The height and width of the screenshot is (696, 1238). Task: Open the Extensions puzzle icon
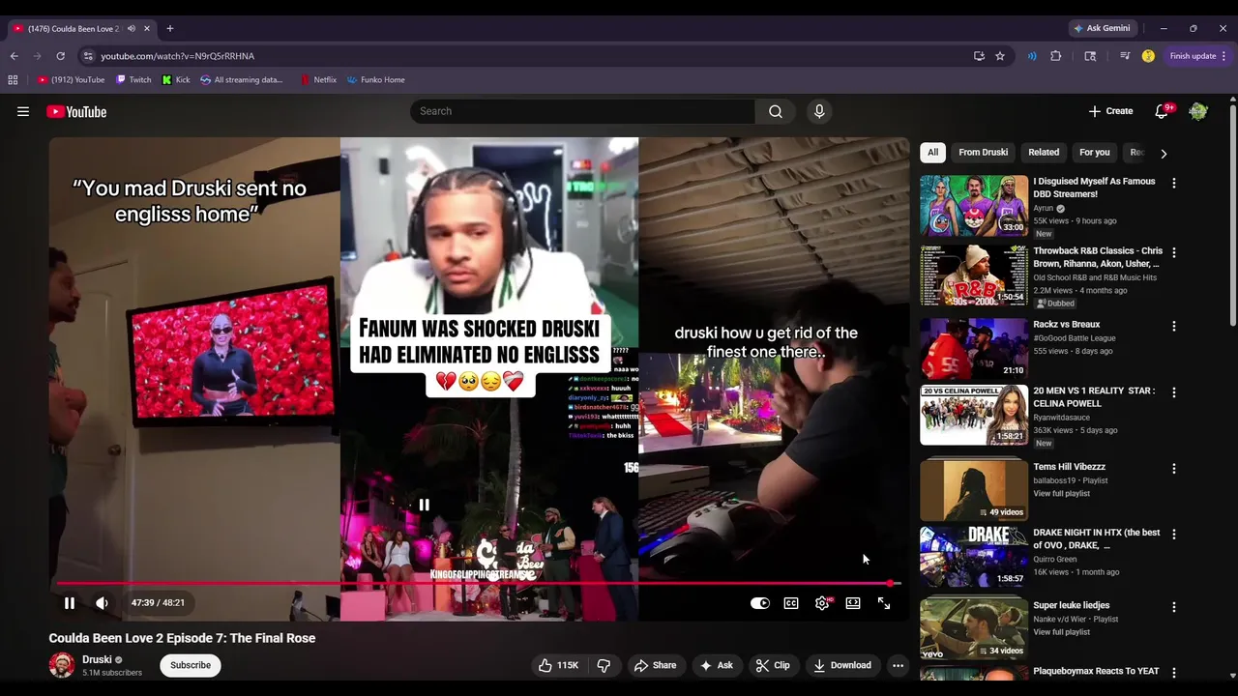tap(1056, 56)
